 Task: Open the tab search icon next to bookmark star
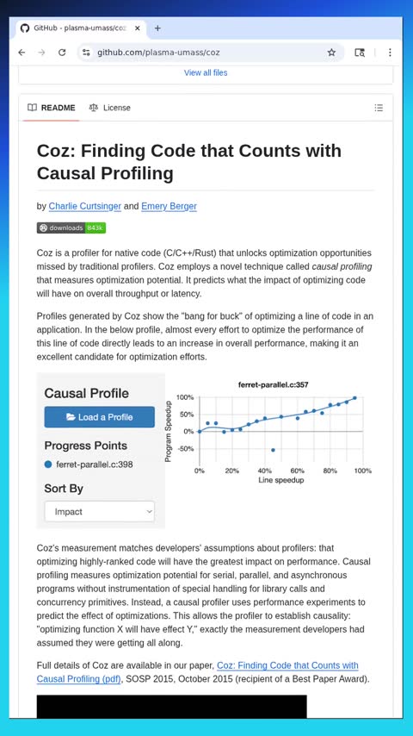360,53
